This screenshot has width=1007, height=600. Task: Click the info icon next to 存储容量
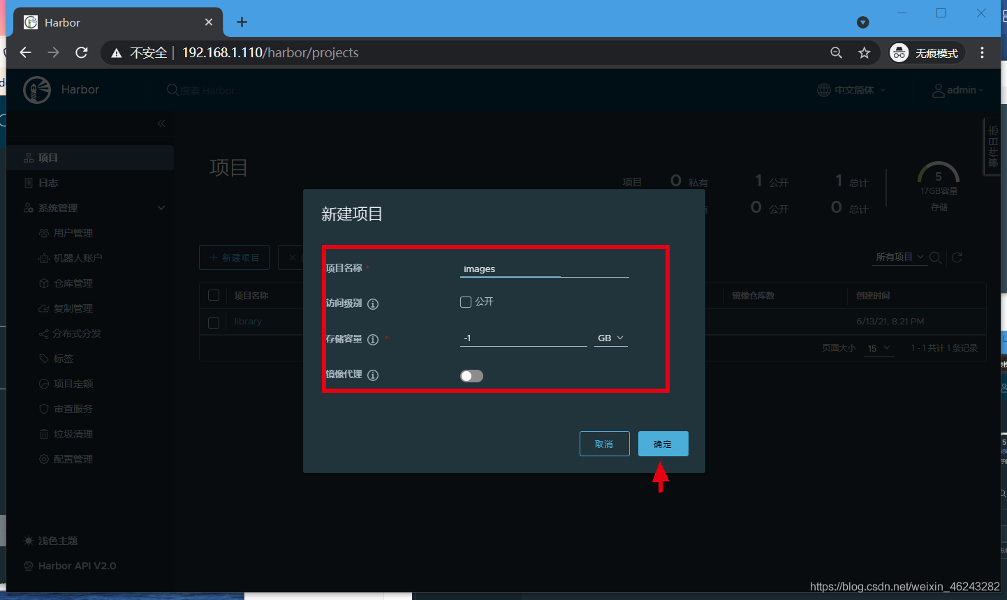pos(373,340)
